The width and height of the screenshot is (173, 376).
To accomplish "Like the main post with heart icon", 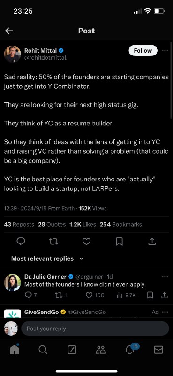I will (86, 242).
